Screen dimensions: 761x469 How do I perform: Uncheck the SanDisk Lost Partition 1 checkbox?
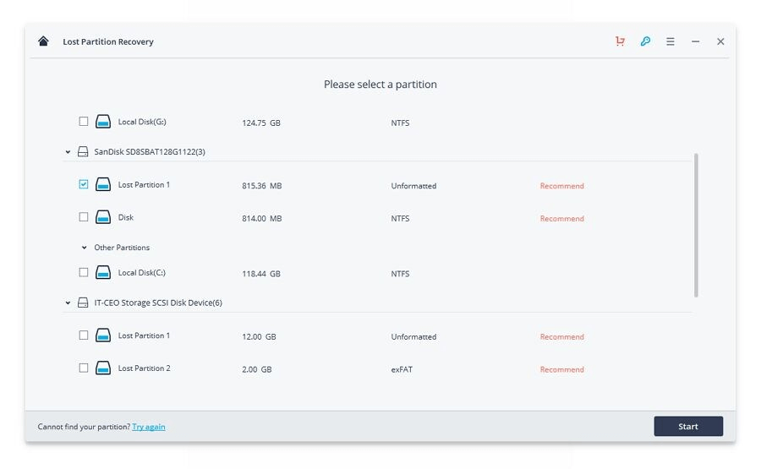(83, 184)
